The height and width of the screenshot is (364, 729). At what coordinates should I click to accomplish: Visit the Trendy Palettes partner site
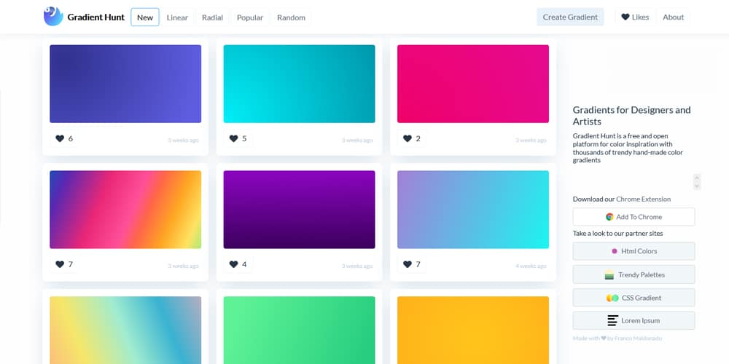point(634,274)
